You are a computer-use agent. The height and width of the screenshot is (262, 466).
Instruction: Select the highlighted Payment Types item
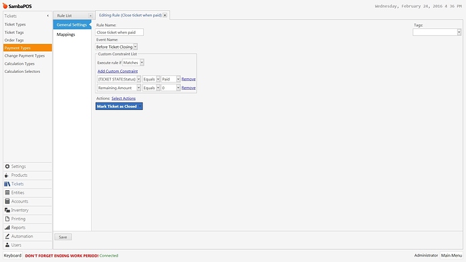click(x=27, y=48)
